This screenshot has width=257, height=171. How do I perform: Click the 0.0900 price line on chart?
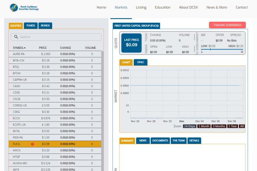coord(185,85)
